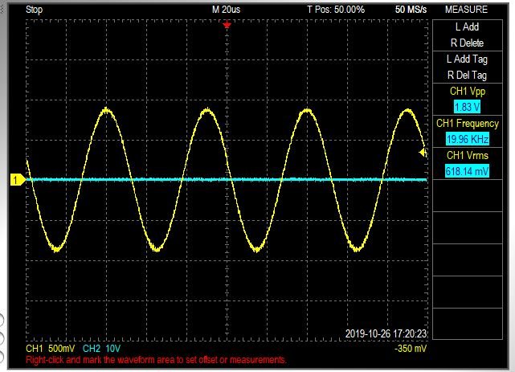Click the MEASURE menu title
Image resolution: width=515 pixels, height=372 pixels.
coord(466,10)
